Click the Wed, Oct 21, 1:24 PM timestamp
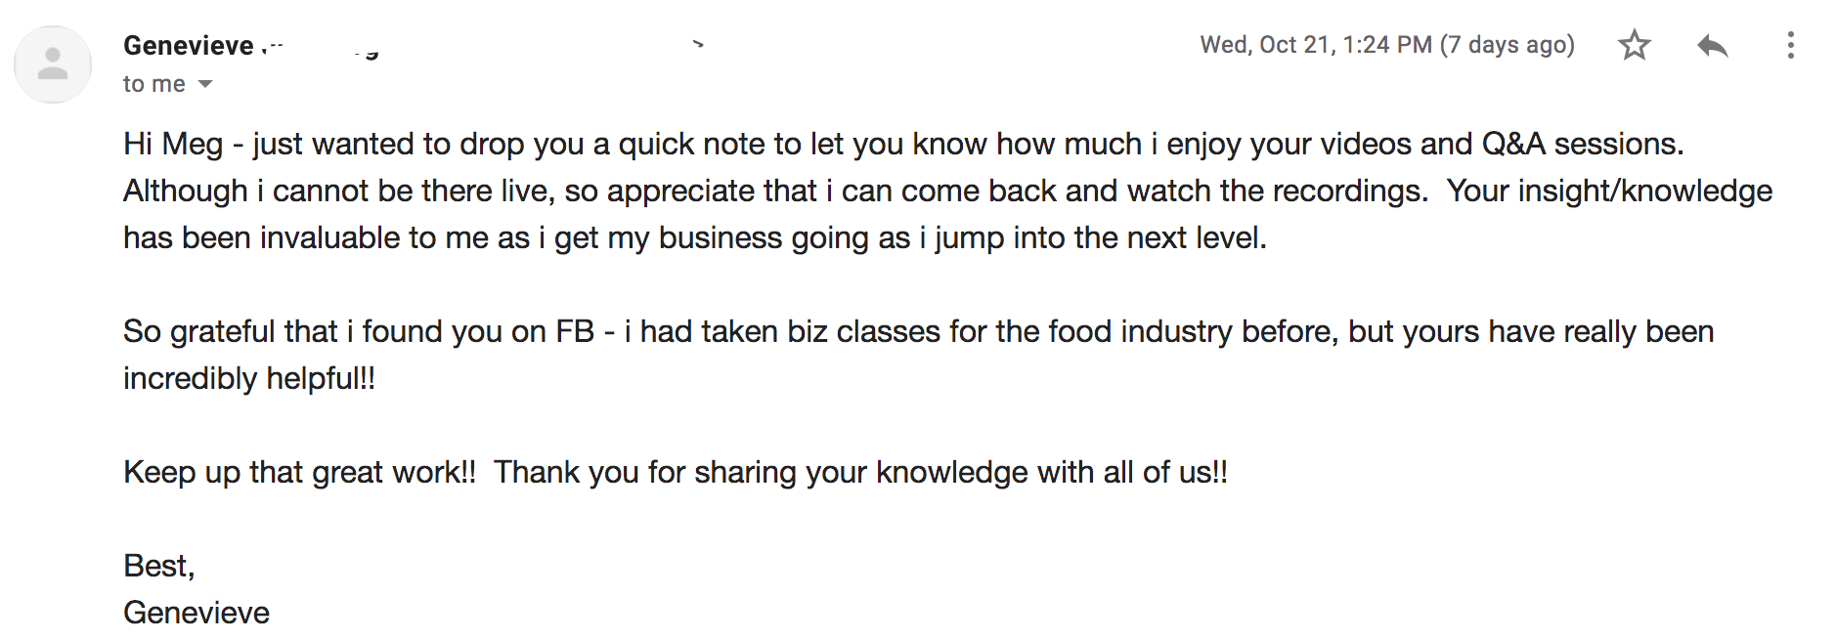 1316,45
